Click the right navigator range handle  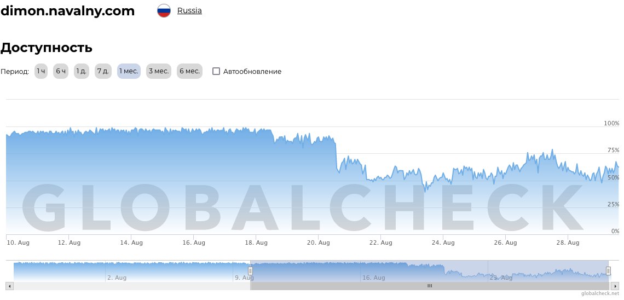click(608, 271)
